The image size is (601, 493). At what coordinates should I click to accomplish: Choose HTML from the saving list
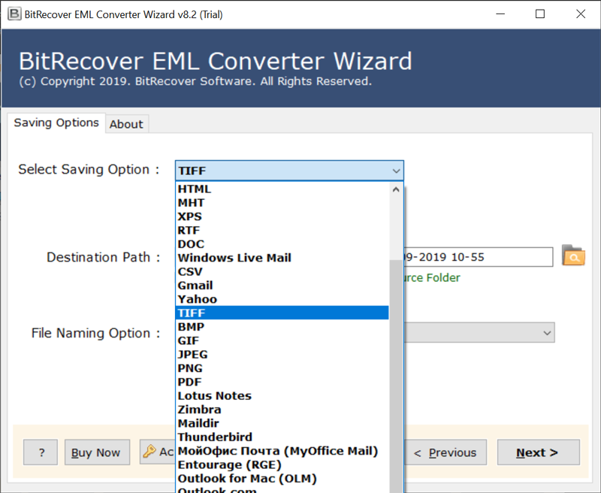click(282, 189)
